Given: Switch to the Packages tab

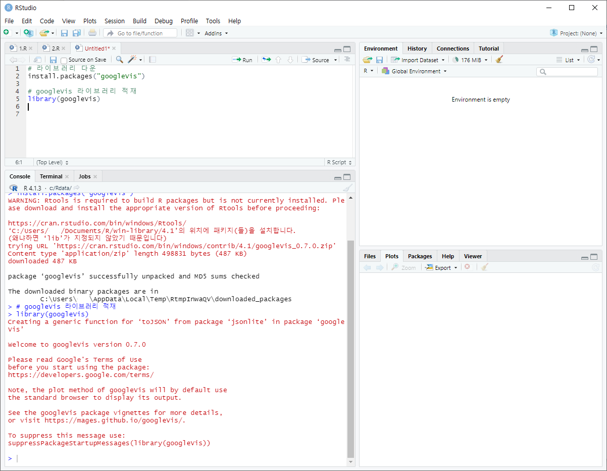Looking at the screenshot, I should [x=420, y=256].
